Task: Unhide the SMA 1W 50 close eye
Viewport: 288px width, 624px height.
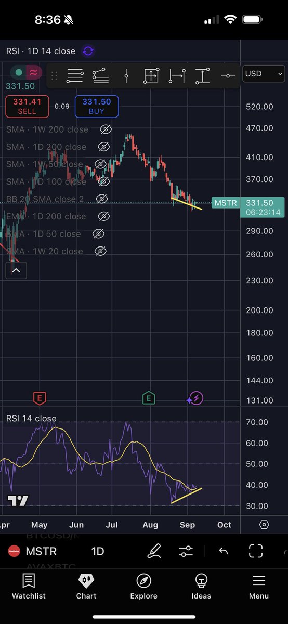Action: point(100,164)
